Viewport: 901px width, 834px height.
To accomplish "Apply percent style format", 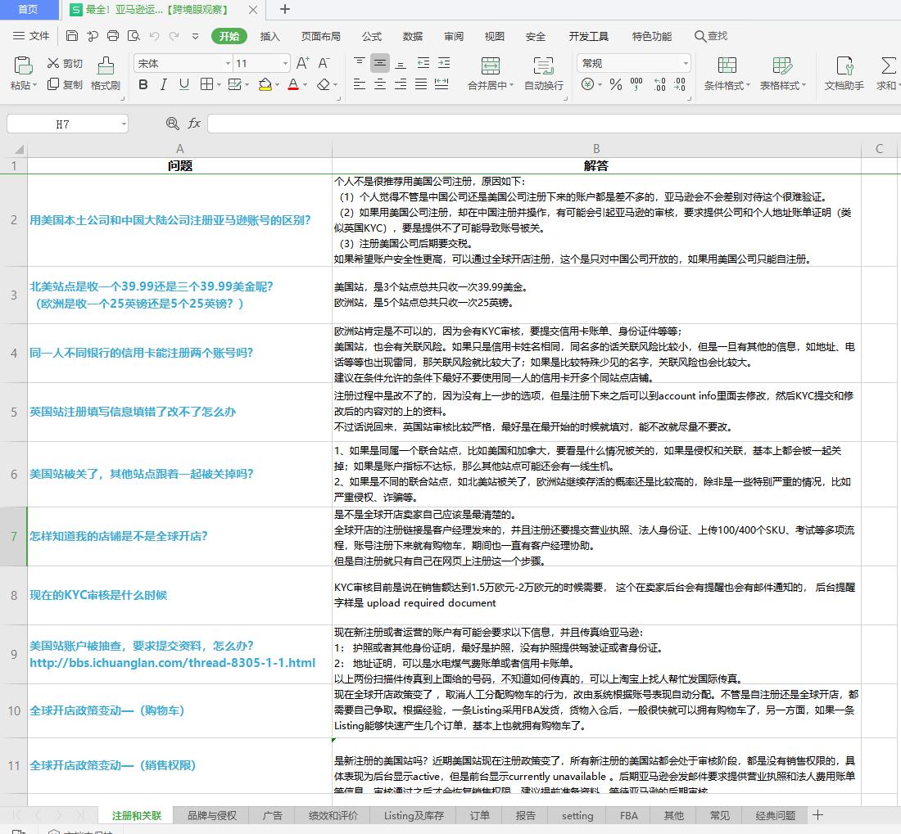I will tap(616, 84).
